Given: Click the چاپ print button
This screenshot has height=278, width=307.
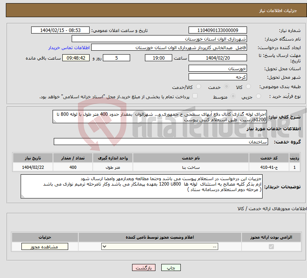Looking at the screenshot, I should 171,267.
